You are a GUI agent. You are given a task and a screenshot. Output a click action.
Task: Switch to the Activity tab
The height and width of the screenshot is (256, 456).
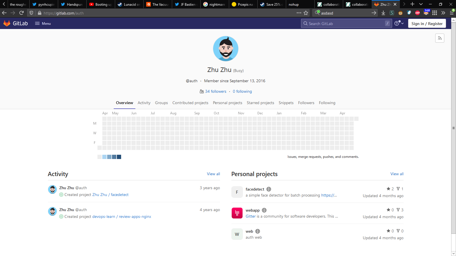(144, 103)
